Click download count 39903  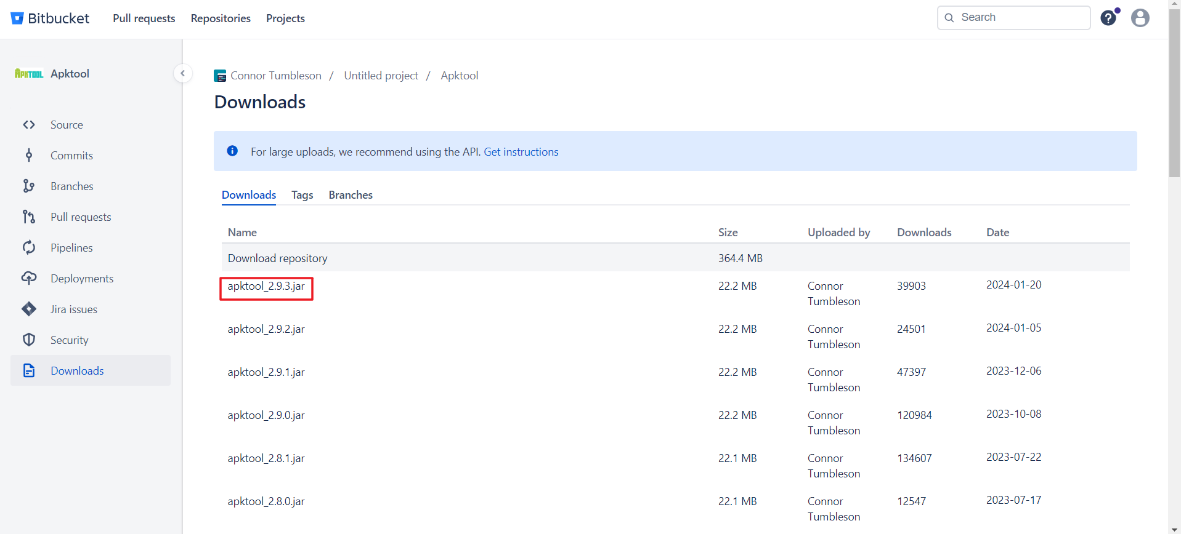(911, 286)
